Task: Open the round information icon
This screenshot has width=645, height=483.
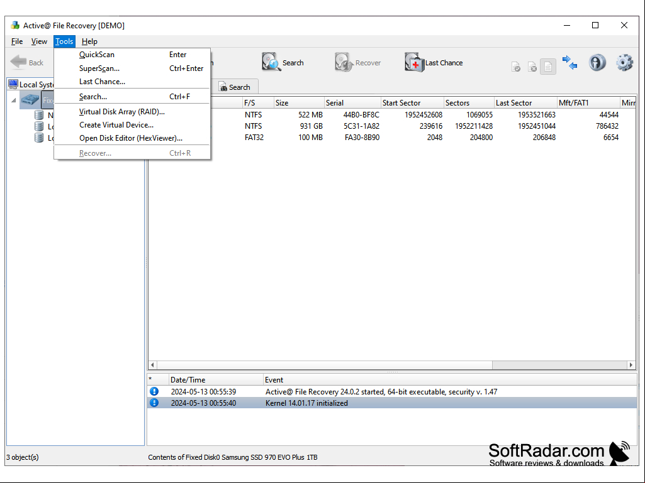Action: 597,62
